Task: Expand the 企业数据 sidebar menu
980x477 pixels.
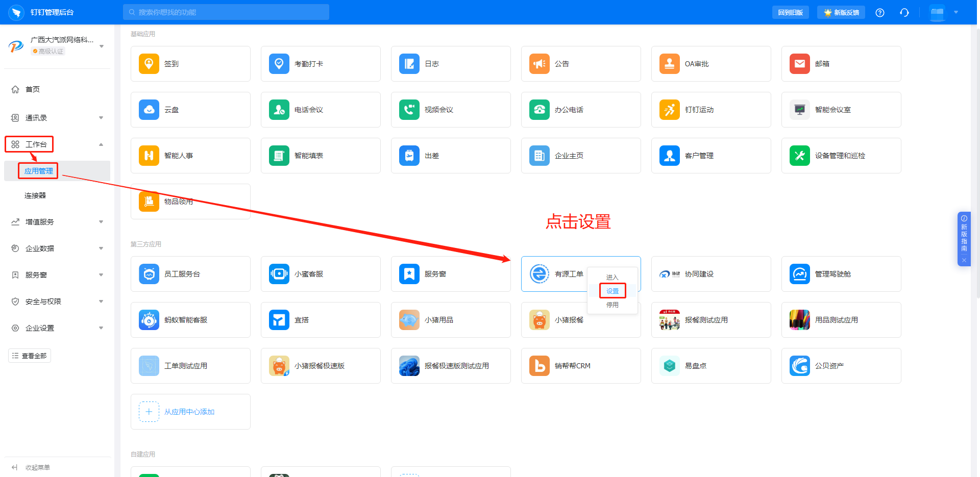Action: click(101, 248)
